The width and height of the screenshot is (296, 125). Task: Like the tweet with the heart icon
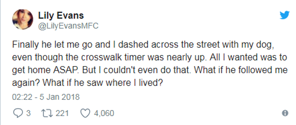point(85,113)
